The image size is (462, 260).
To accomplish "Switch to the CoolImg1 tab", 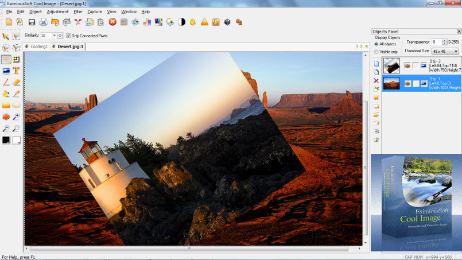I will click(38, 46).
